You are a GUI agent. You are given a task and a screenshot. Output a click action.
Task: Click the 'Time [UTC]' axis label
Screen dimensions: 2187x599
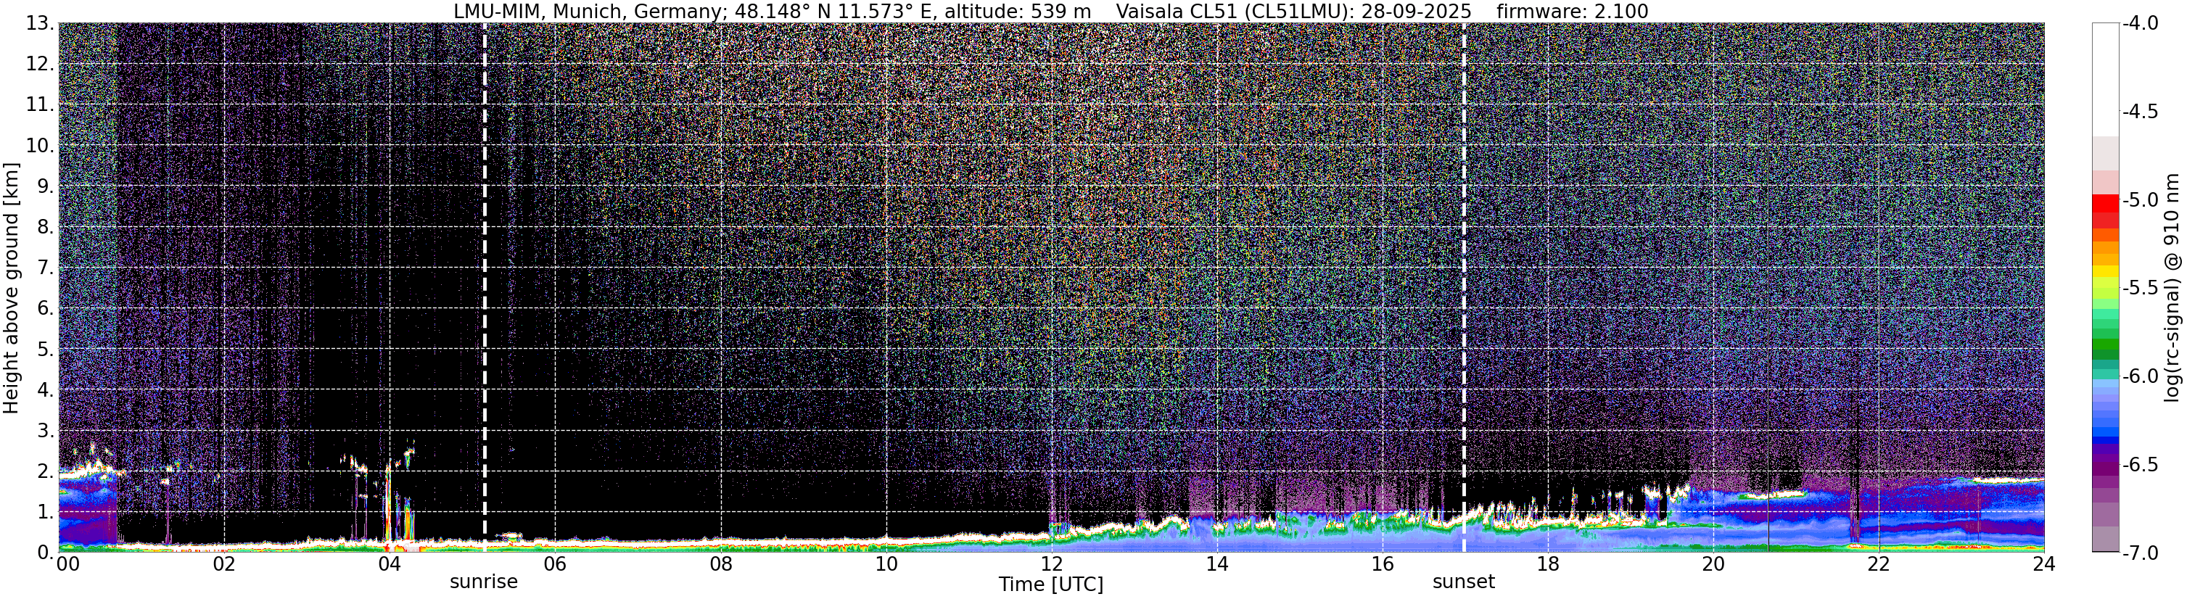coord(1051,584)
